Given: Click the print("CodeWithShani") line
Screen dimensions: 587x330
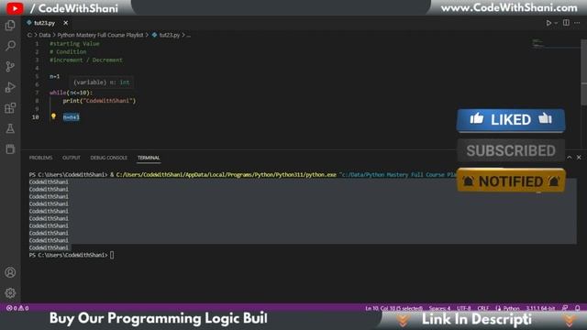Looking at the screenshot, I should [99, 101].
